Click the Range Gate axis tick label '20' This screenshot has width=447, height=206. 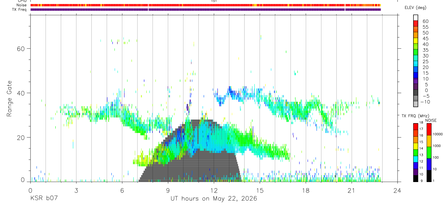point(21,137)
